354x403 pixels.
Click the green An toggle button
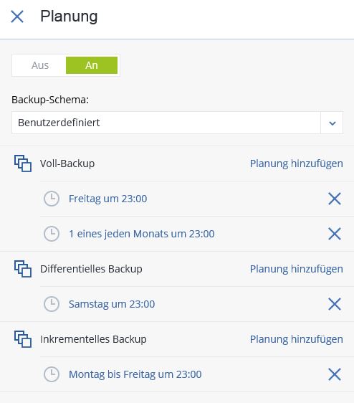tap(92, 65)
